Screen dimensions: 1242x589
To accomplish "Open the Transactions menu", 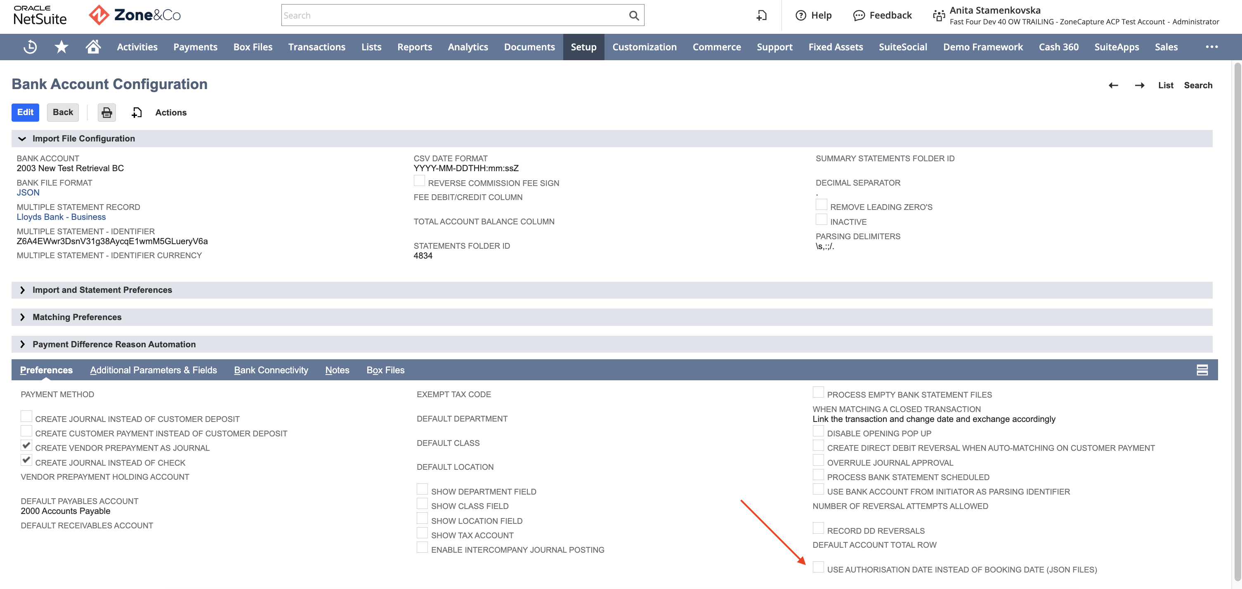I will pyautogui.click(x=317, y=47).
